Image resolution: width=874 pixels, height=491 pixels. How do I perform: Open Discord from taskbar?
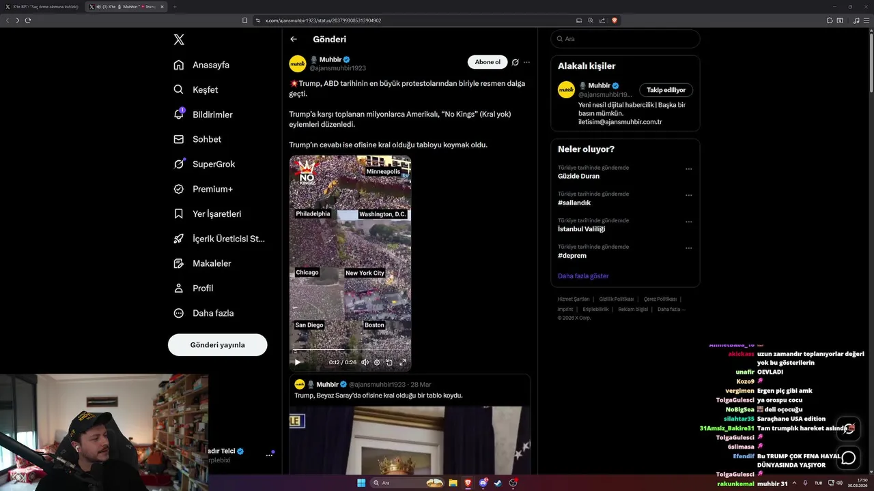483,483
